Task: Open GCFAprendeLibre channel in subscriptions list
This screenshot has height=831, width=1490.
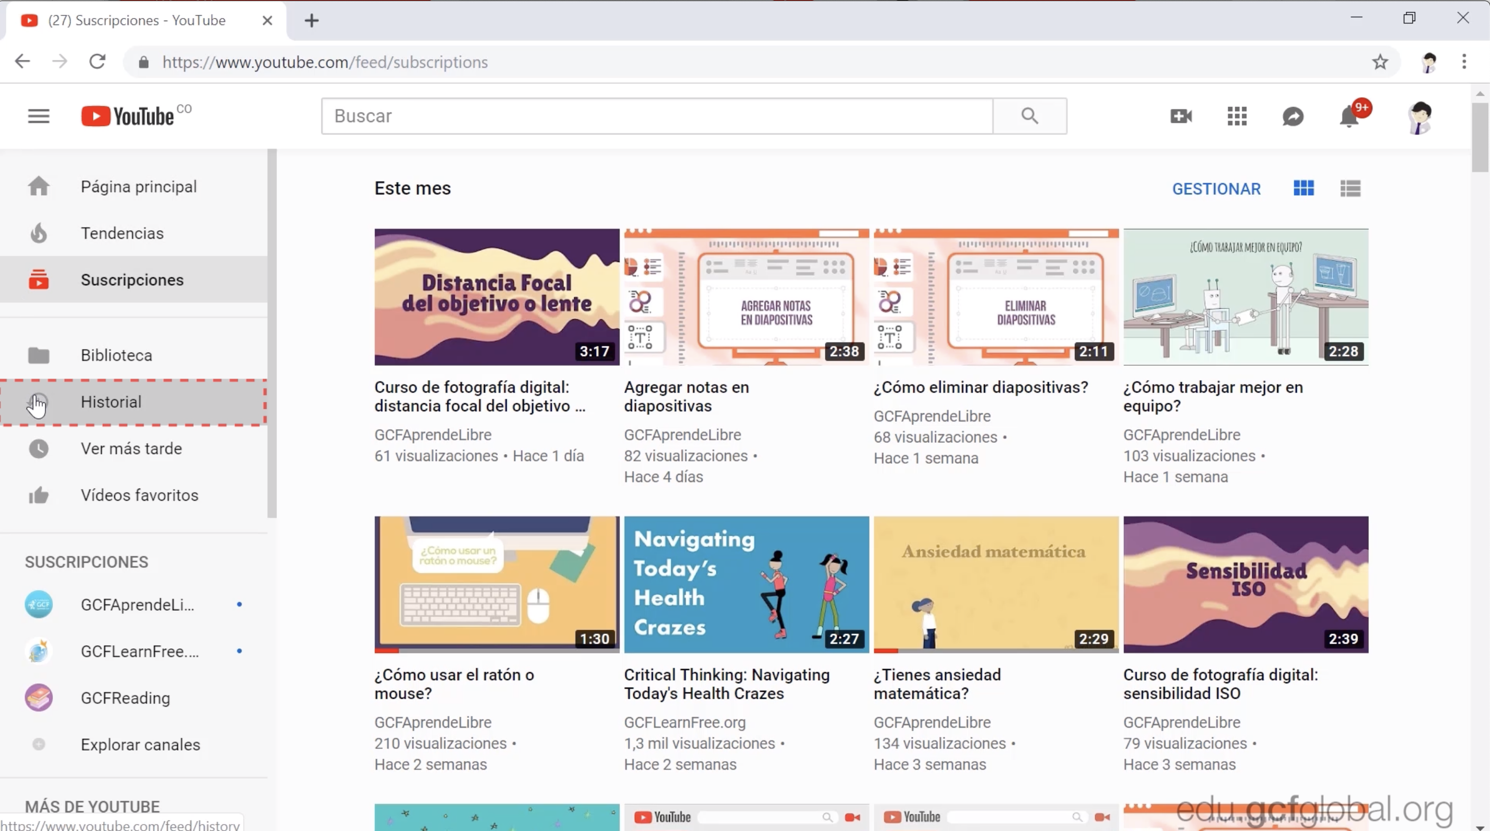Action: pyautogui.click(x=133, y=604)
